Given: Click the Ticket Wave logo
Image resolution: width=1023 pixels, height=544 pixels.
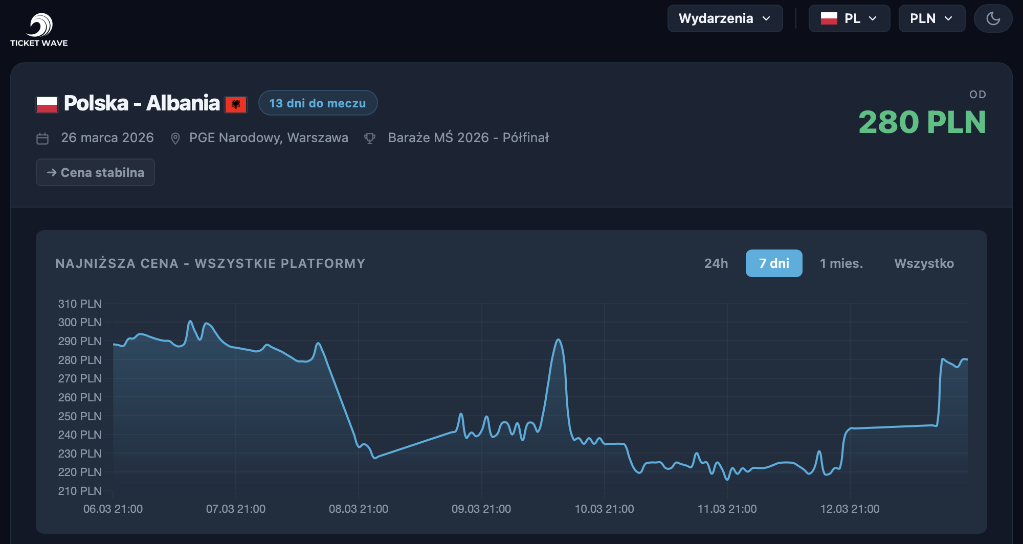Looking at the screenshot, I should point(39,30).
